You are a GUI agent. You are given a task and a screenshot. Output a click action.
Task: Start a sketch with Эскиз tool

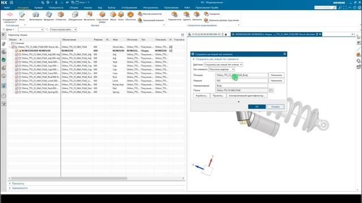pos(22,16)
